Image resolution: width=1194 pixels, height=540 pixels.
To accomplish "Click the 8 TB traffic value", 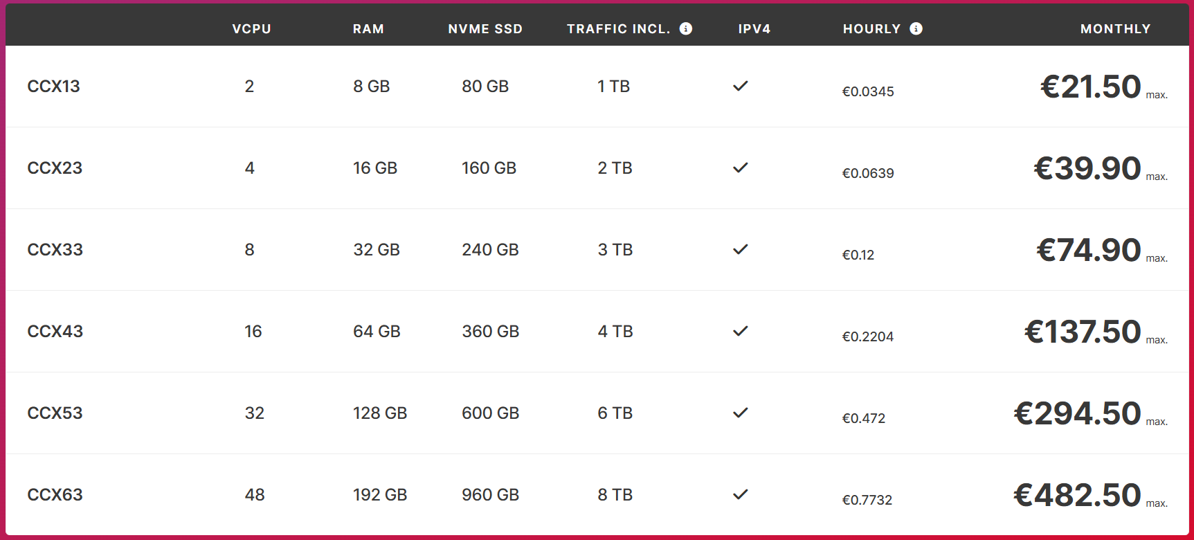I will point(615,495).
